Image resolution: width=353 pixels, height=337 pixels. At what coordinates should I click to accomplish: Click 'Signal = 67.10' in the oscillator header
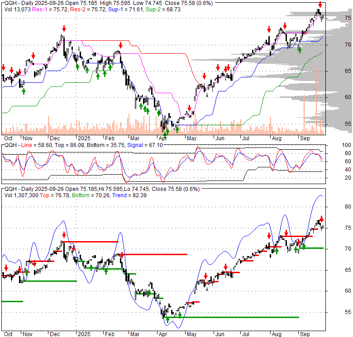tap(145, 145)
